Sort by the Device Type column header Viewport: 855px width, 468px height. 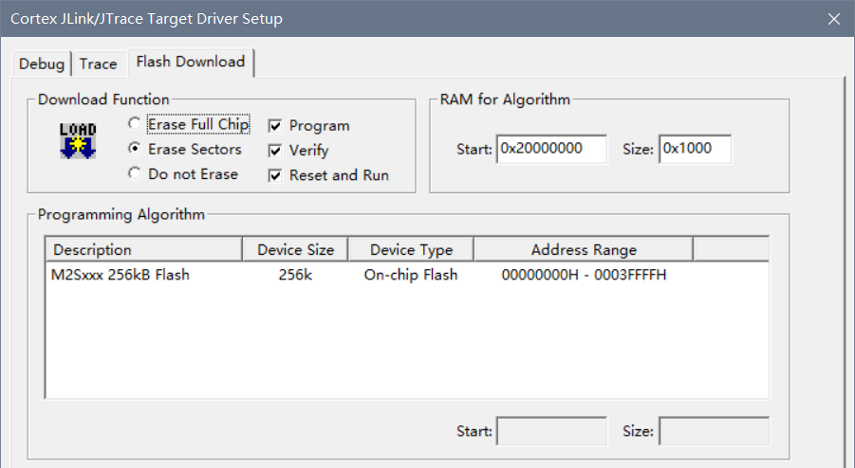click(x=410, y=250)
